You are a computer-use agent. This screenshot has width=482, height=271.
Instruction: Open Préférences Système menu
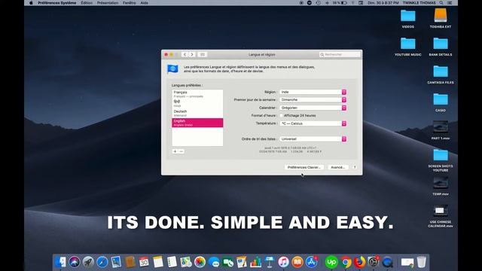click(57, 3)
